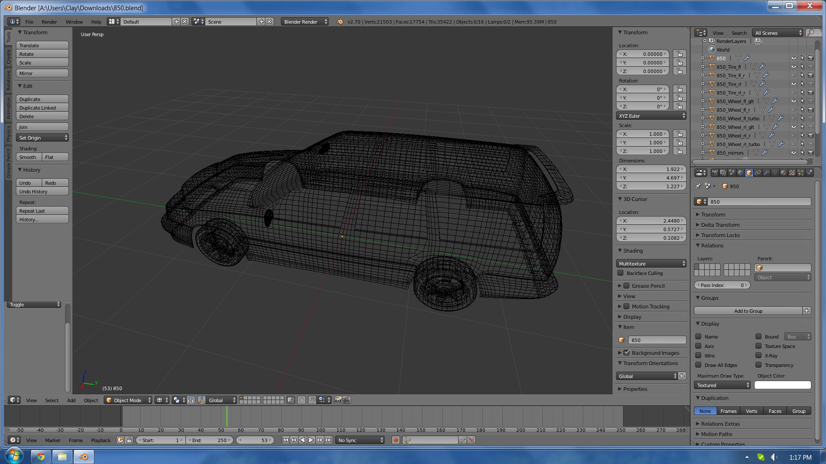Open the Textured maximum draw type dropdown

(722, 385)
